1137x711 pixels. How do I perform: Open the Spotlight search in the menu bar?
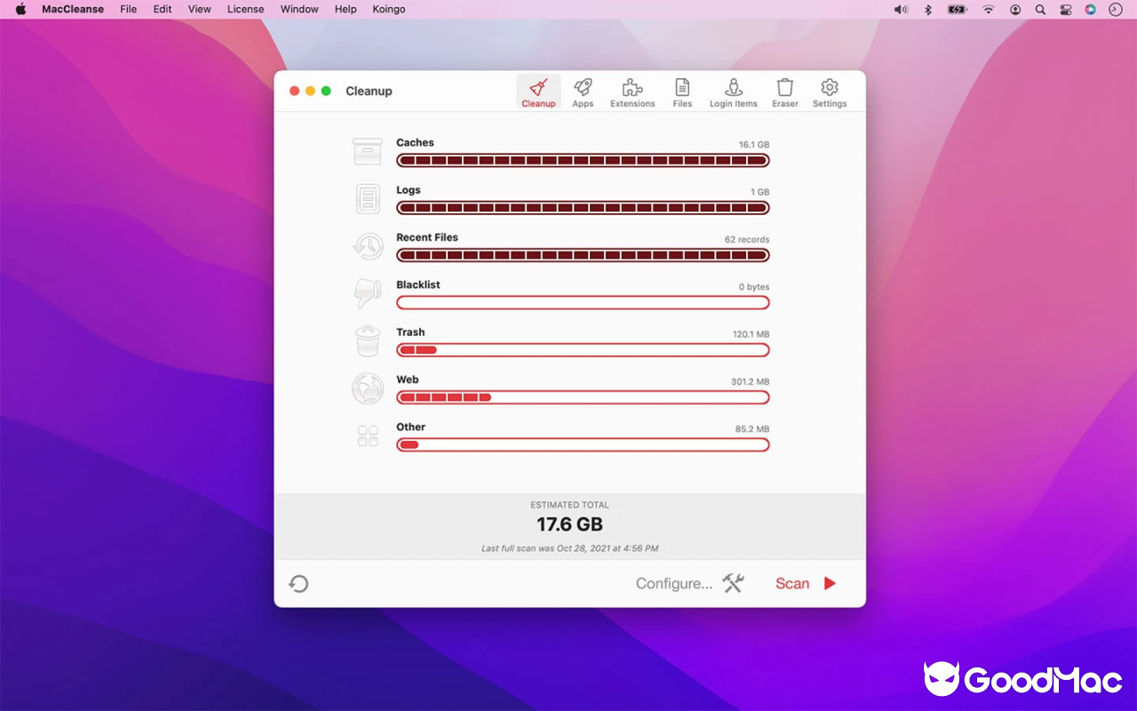point(1040,10)
